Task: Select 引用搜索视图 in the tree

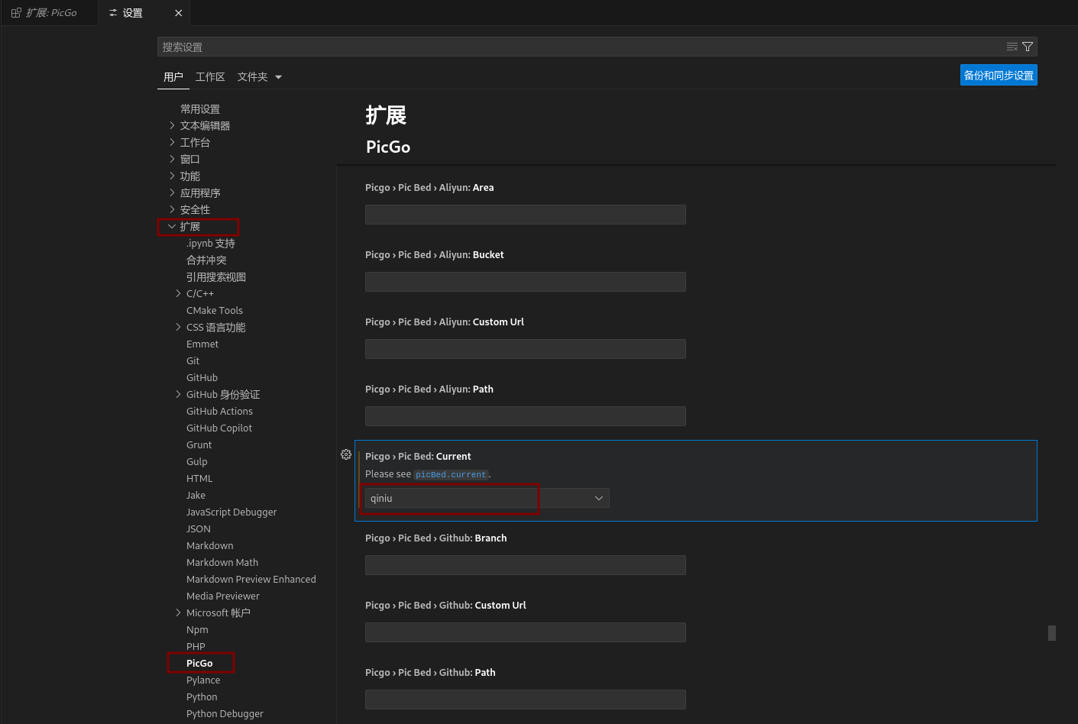Action: (216, 276)
